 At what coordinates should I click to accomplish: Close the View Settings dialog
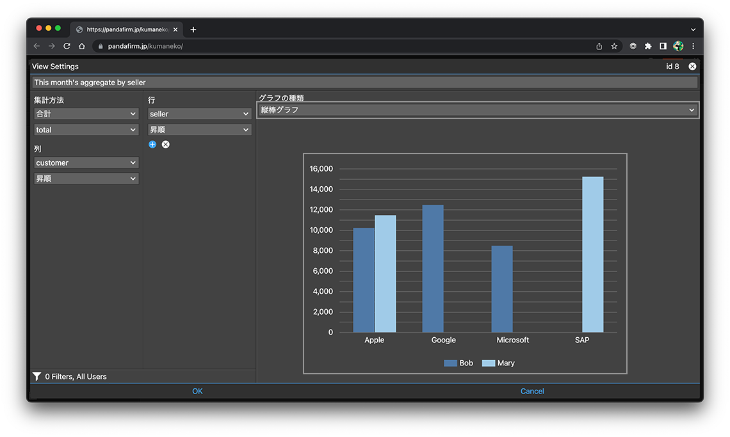(x=692, y=67)
